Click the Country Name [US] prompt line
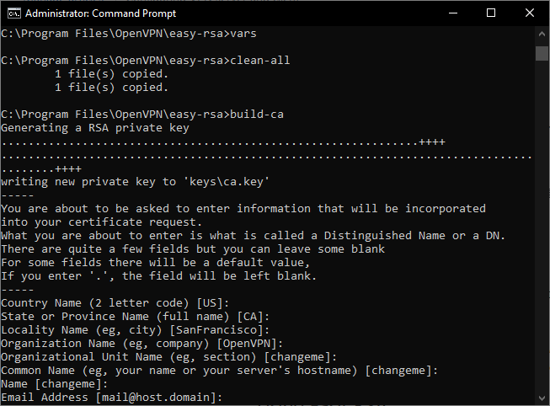Viewport: 550px width, 406px height. point(115,303)
